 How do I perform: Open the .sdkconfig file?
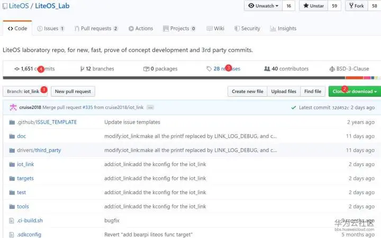point(29,235)
